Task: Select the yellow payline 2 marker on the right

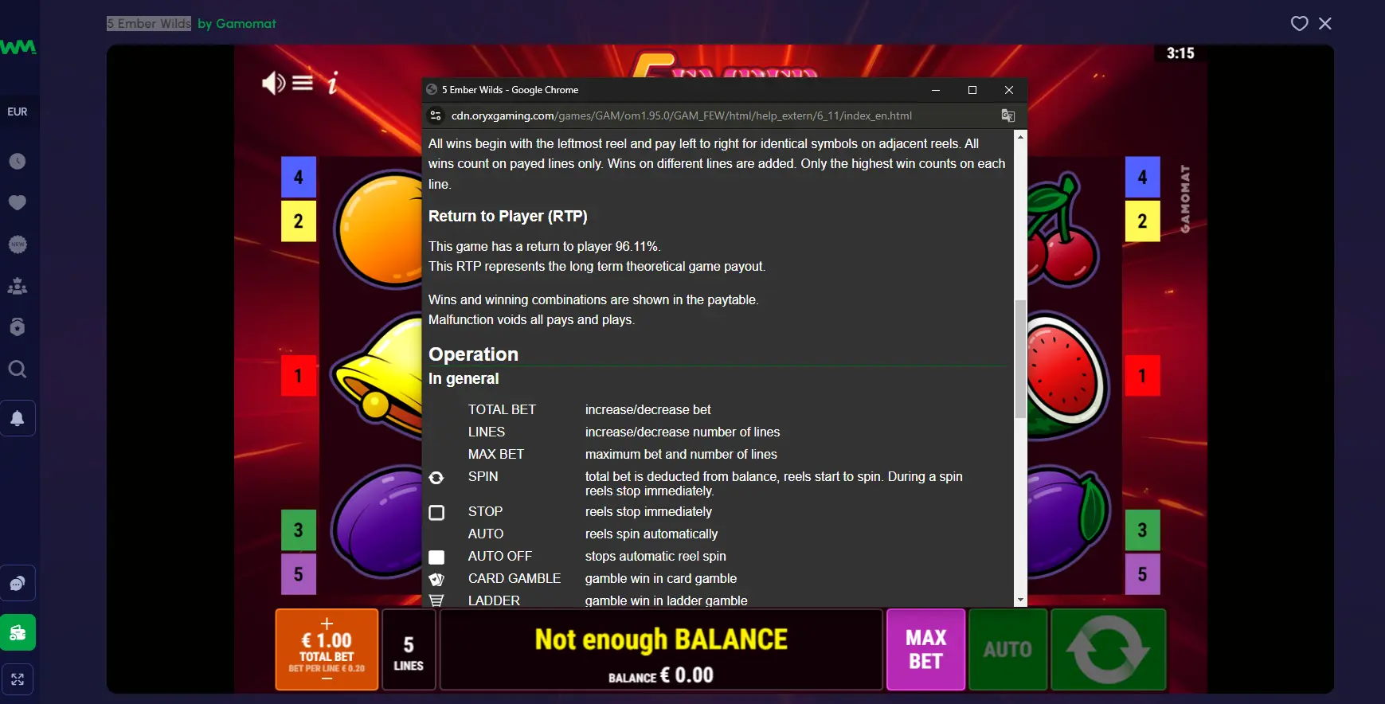Action: pyautogui.click(x=1142, y=221)
